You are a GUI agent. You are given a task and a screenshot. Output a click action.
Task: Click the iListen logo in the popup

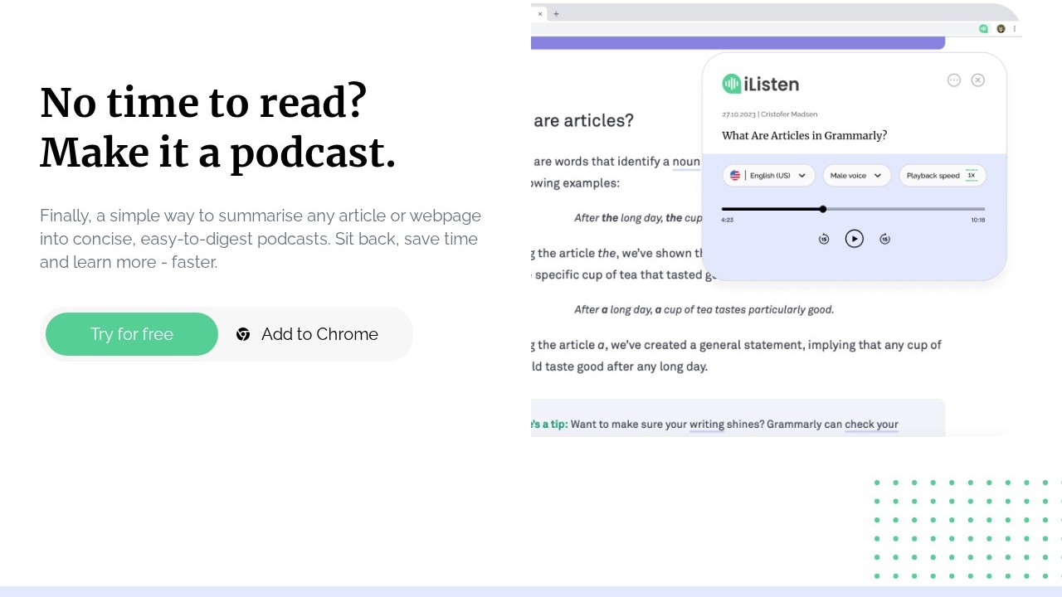click(x=760, y=84)
